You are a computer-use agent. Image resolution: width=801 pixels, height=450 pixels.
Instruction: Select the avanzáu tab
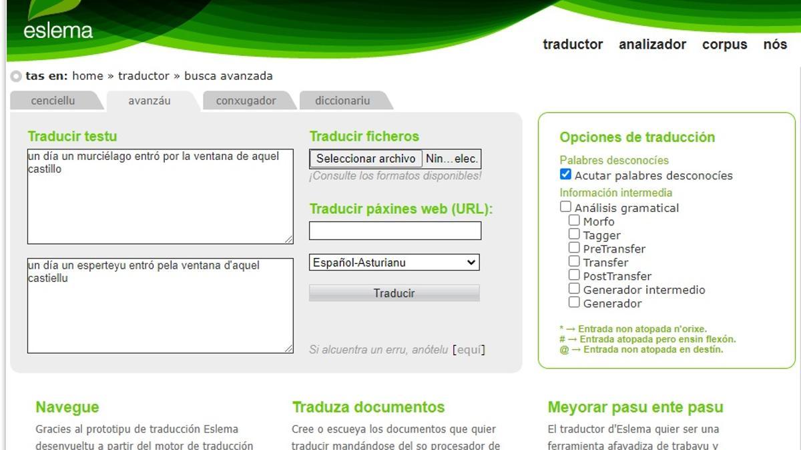point(148,100)
